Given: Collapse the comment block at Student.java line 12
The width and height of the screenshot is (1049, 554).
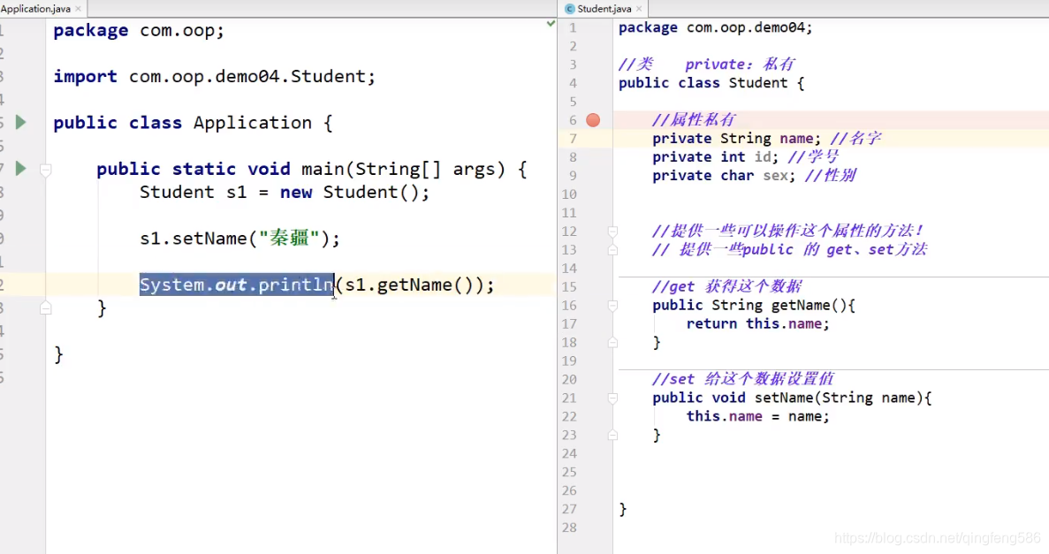Looking at the screenshot, I should click(612, 231).
